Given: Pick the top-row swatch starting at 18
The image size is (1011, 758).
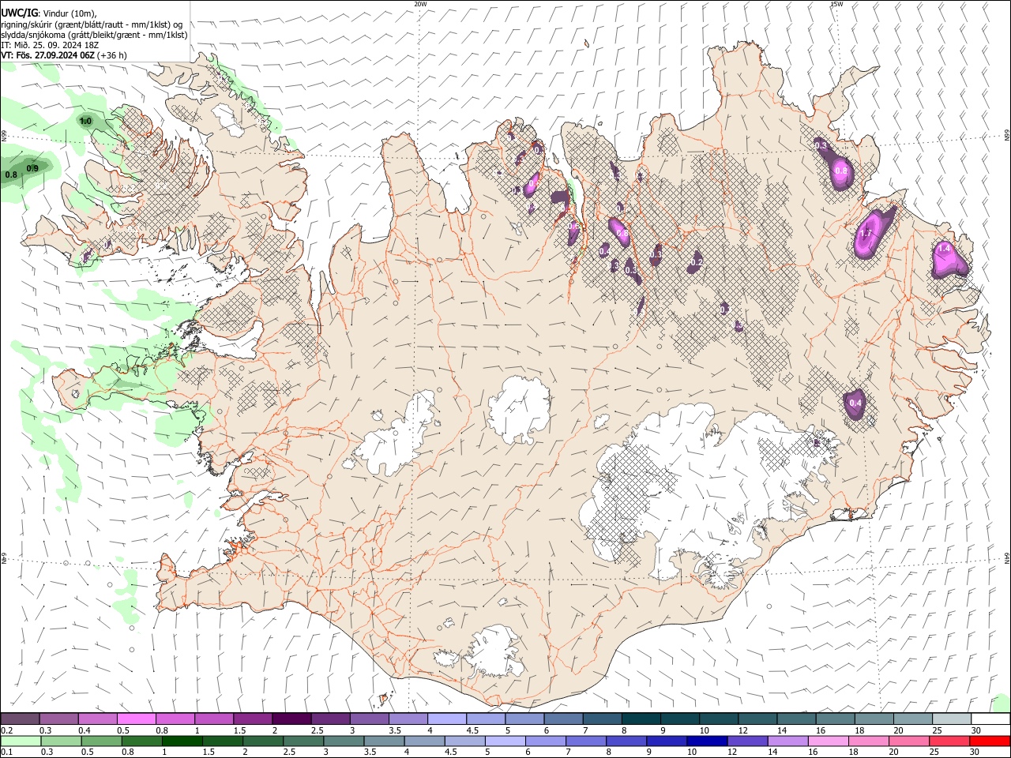Looking at the screenshot, I should click(873, 719).
